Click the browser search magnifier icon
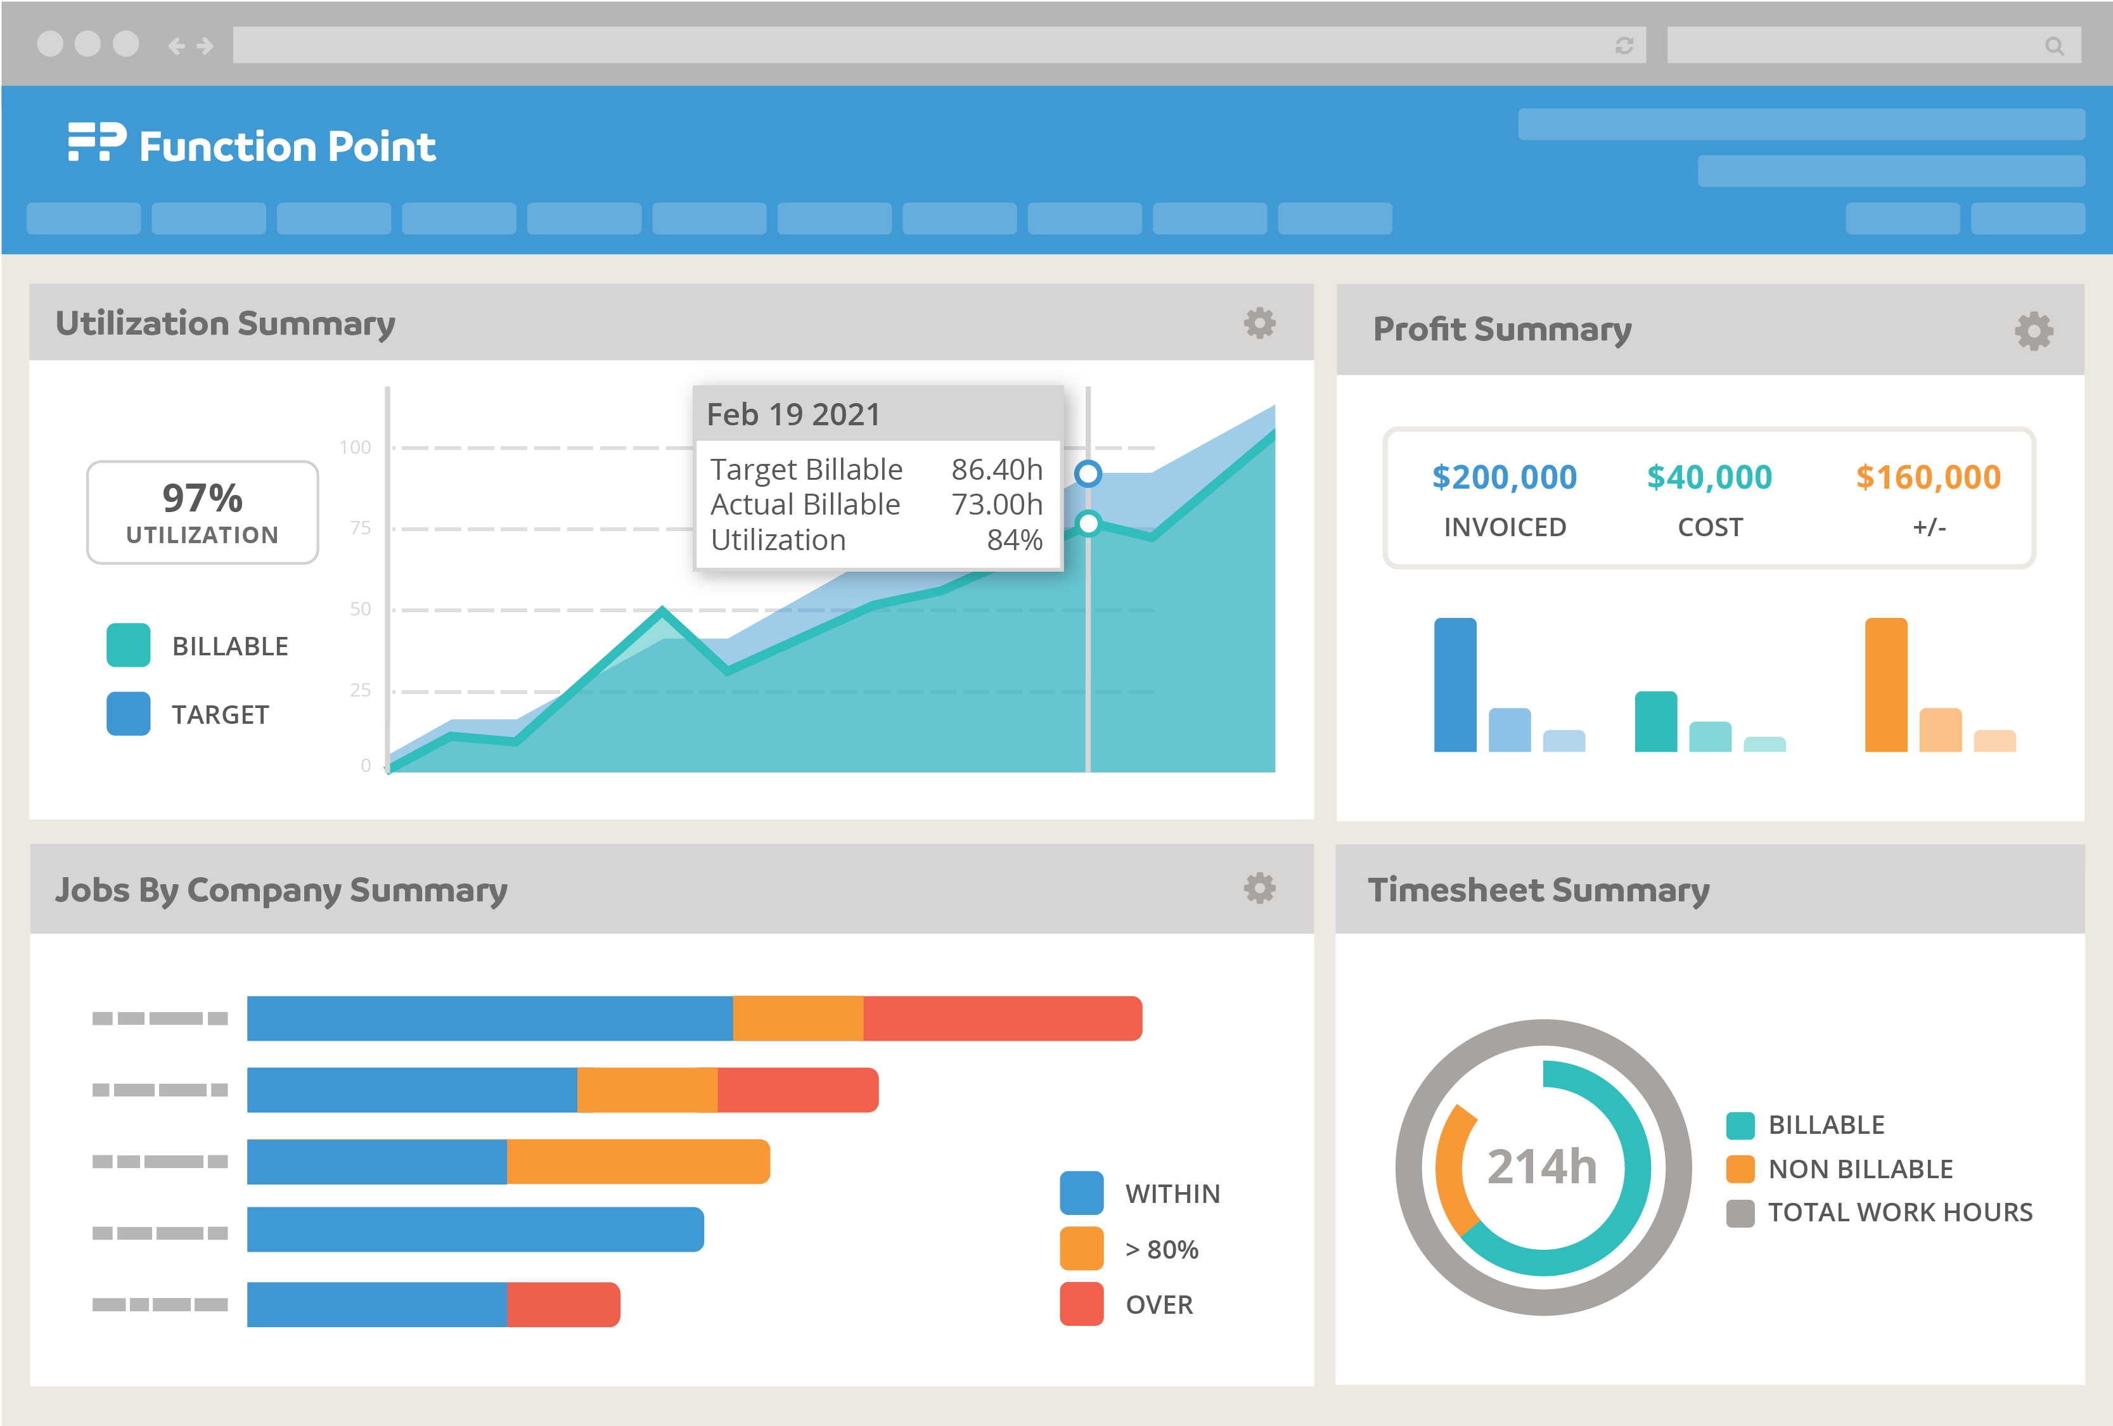The height and width of the screenshot is (1426, 2113). click(2053, 46)
